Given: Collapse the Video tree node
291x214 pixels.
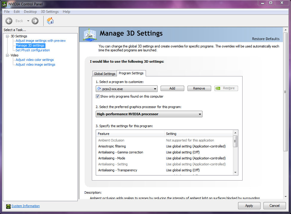Looking at the screenshot, I should [7, 55].
